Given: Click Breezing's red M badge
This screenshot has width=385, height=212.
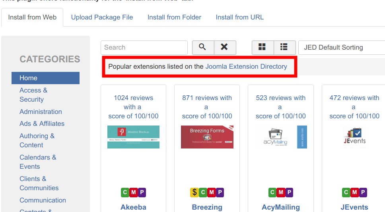Looking at the screenshot, I should (x=212, y=193).
